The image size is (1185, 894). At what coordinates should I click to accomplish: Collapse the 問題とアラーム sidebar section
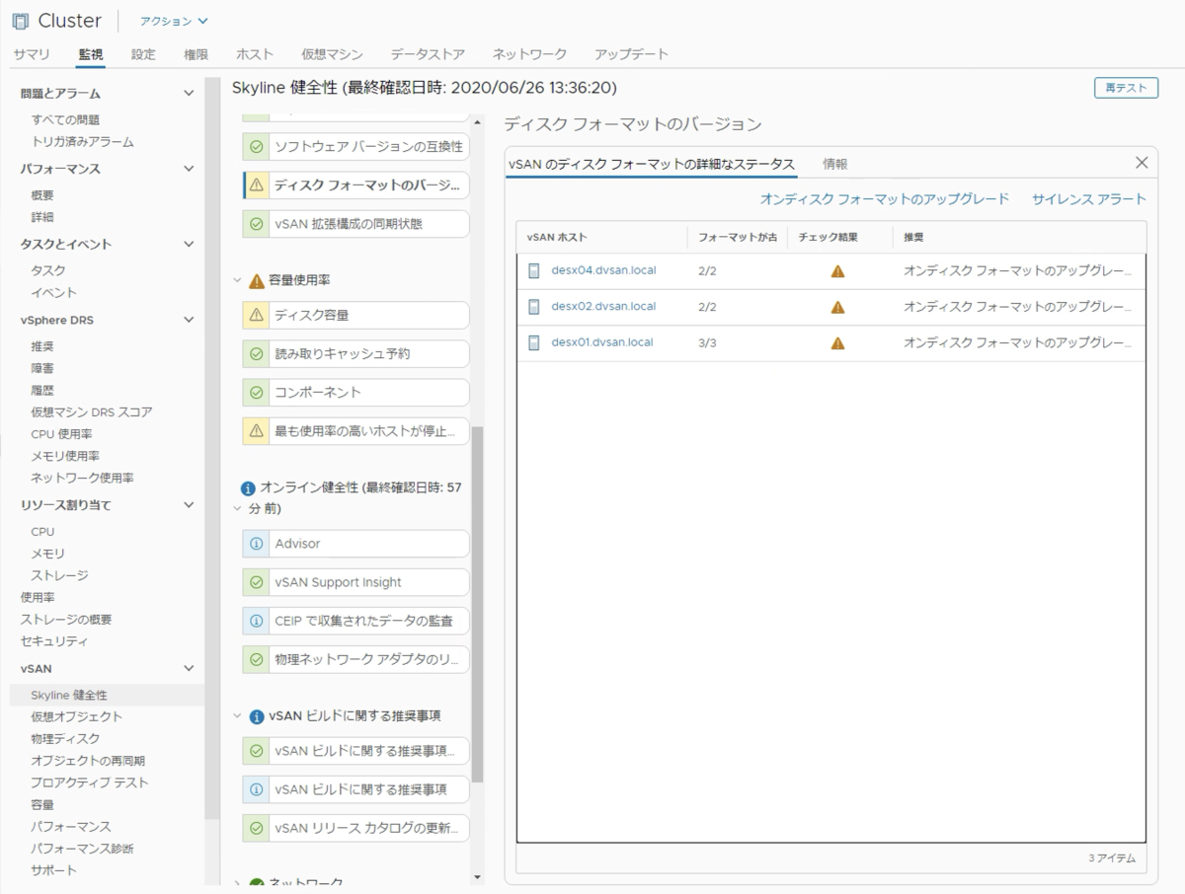(190, 94)
